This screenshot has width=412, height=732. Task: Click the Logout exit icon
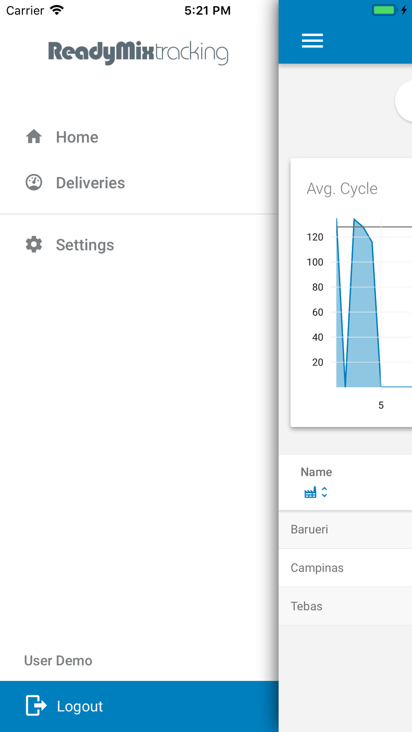pos(36,705)
